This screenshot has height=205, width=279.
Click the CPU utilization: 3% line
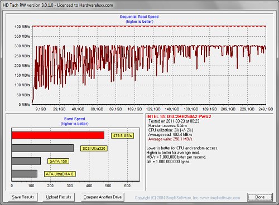click(x=171, y=130)
